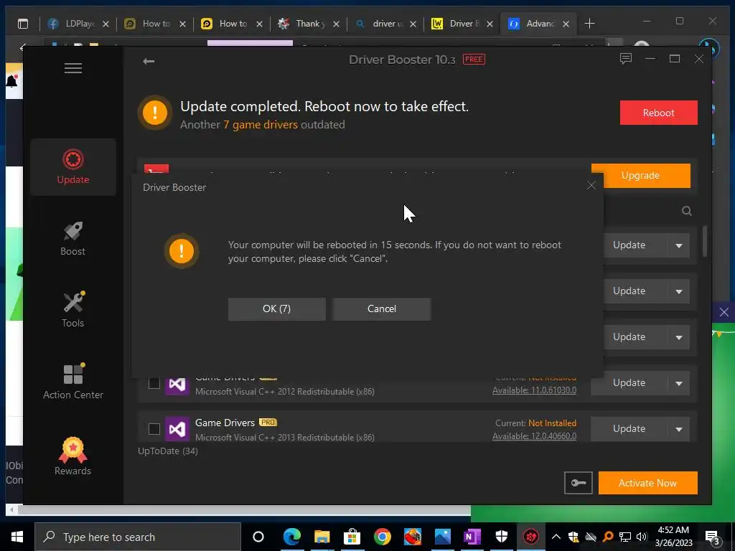Update Visual C++ 2012 Redistributable
The image size is (735, 551).
coord(629,383)
